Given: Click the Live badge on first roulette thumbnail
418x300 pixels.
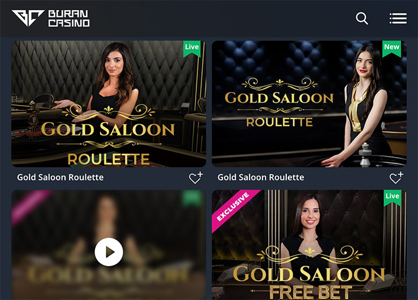Looking at the screenshot, I should (x=192, y=49).
